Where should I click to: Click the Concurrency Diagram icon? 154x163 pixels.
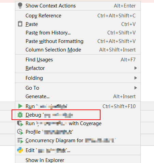[x=20, y=140]
